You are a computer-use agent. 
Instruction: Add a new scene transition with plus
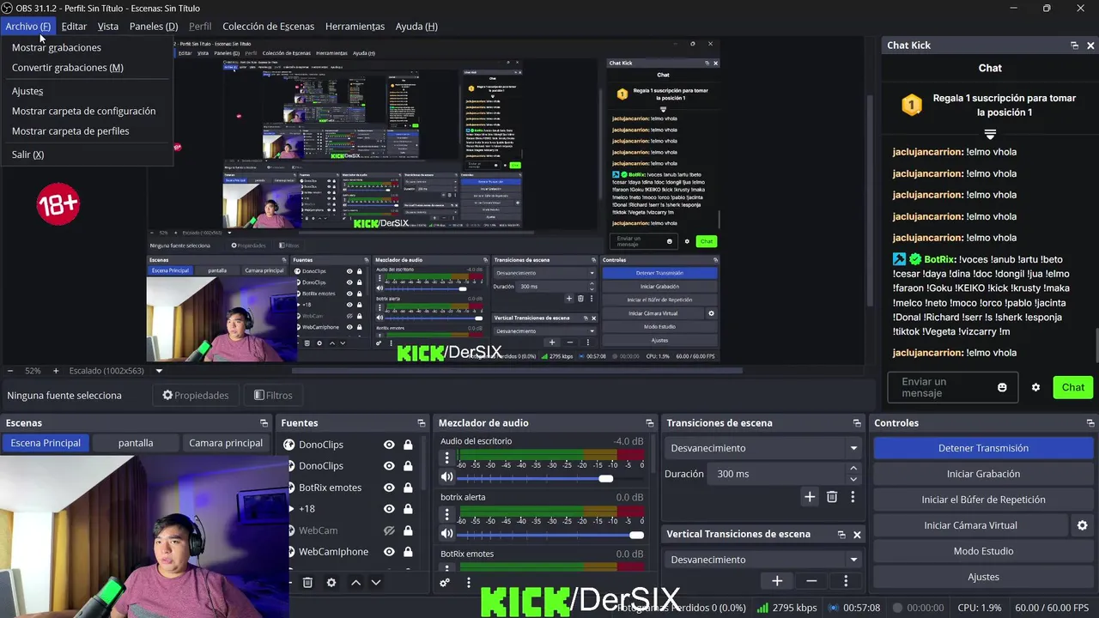point(810,497)
